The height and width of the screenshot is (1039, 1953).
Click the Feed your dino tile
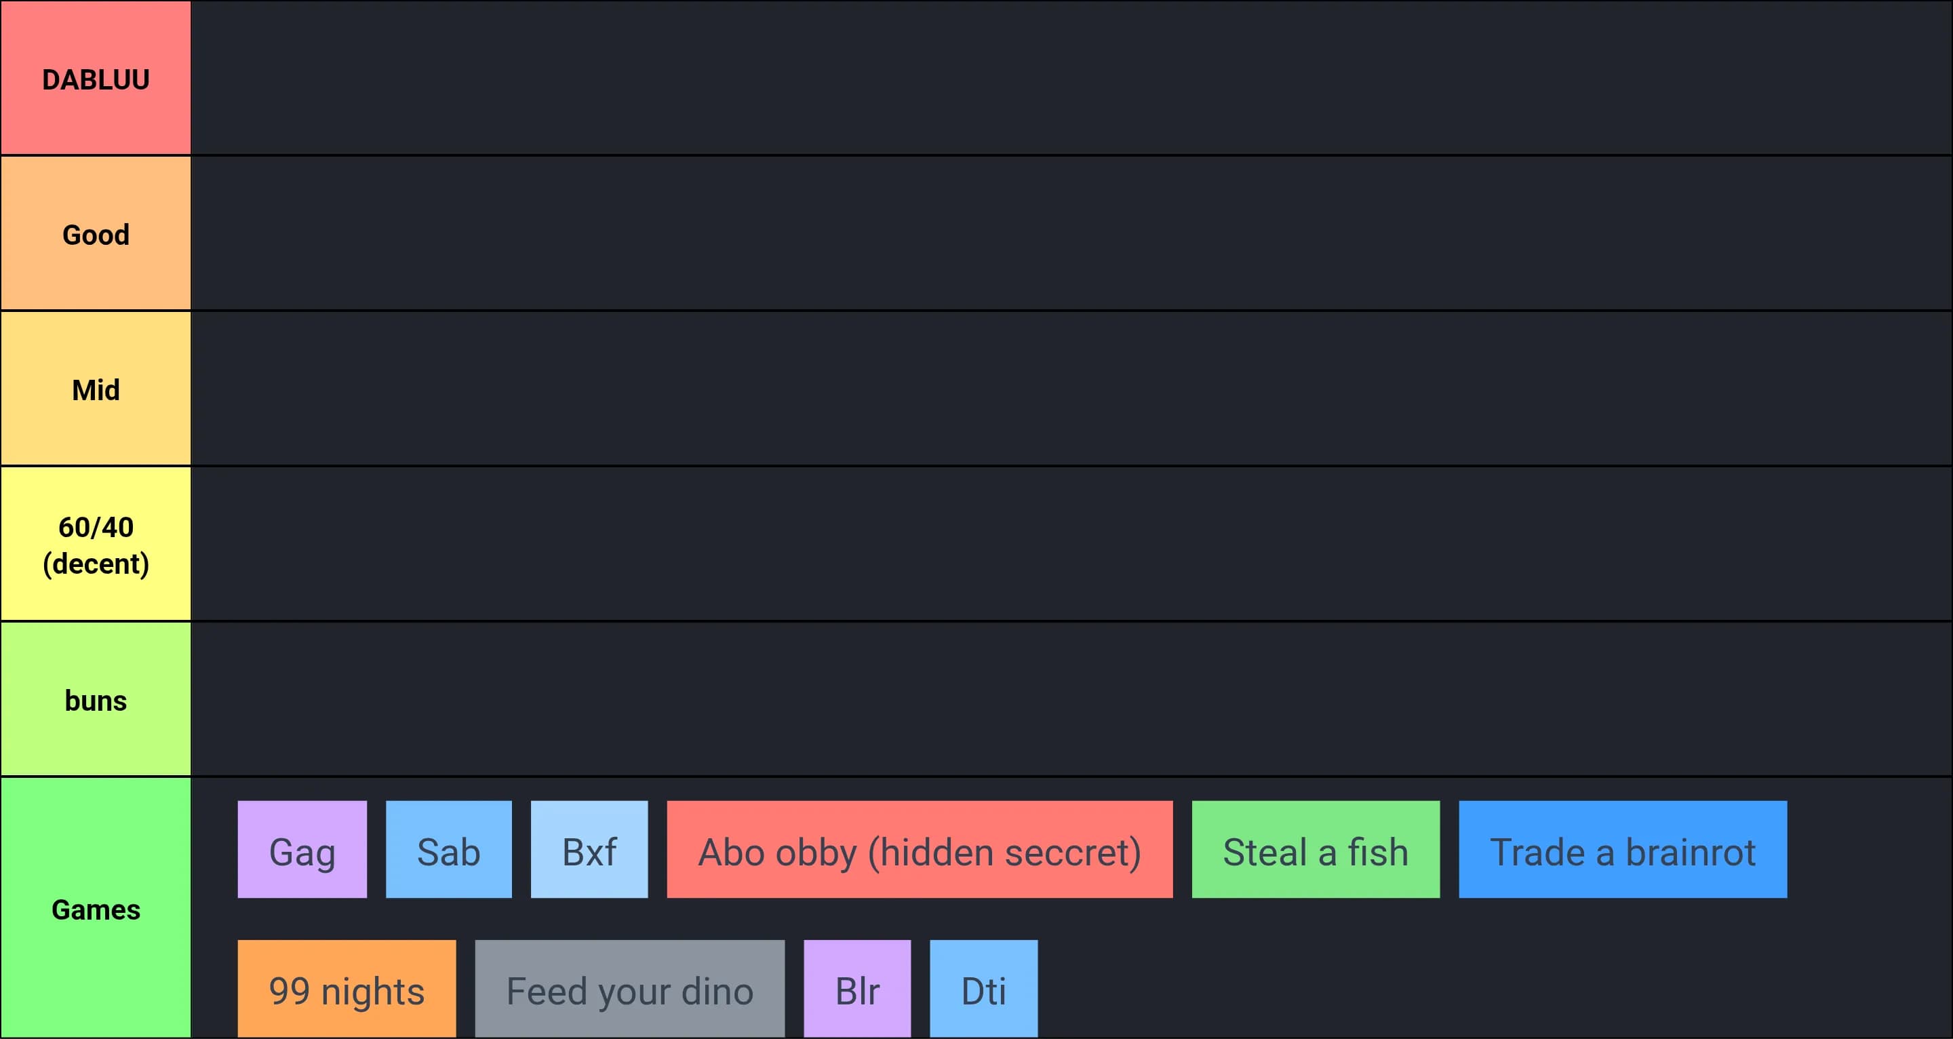point(629,988)
